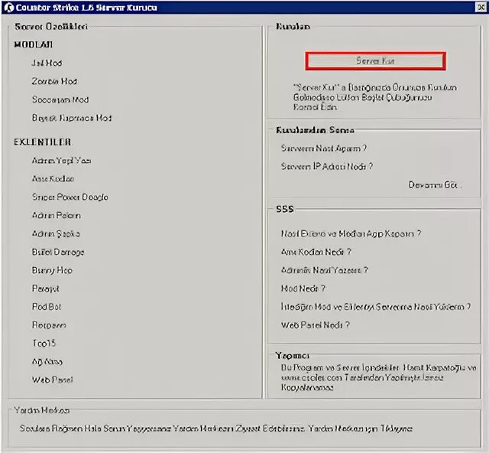Open the Amx Kodları Nedir question
Viewport: 489px width, 453px height.
click(x=316, y=252)
